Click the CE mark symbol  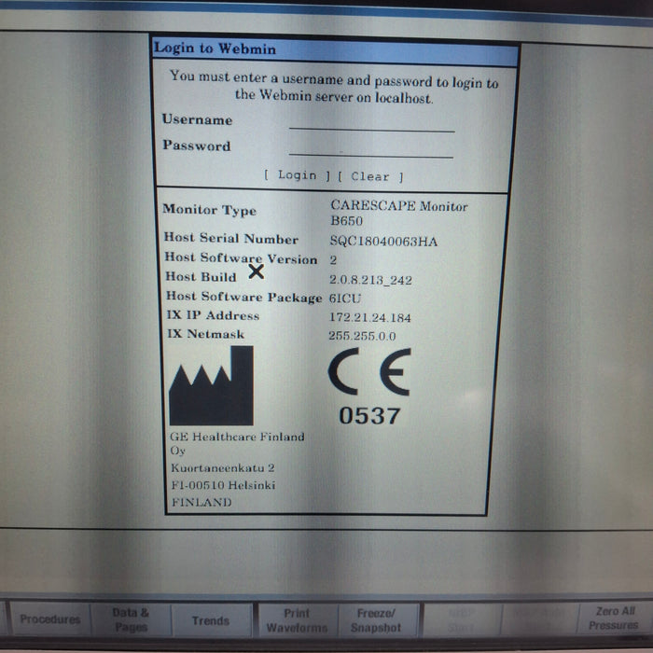369,371
